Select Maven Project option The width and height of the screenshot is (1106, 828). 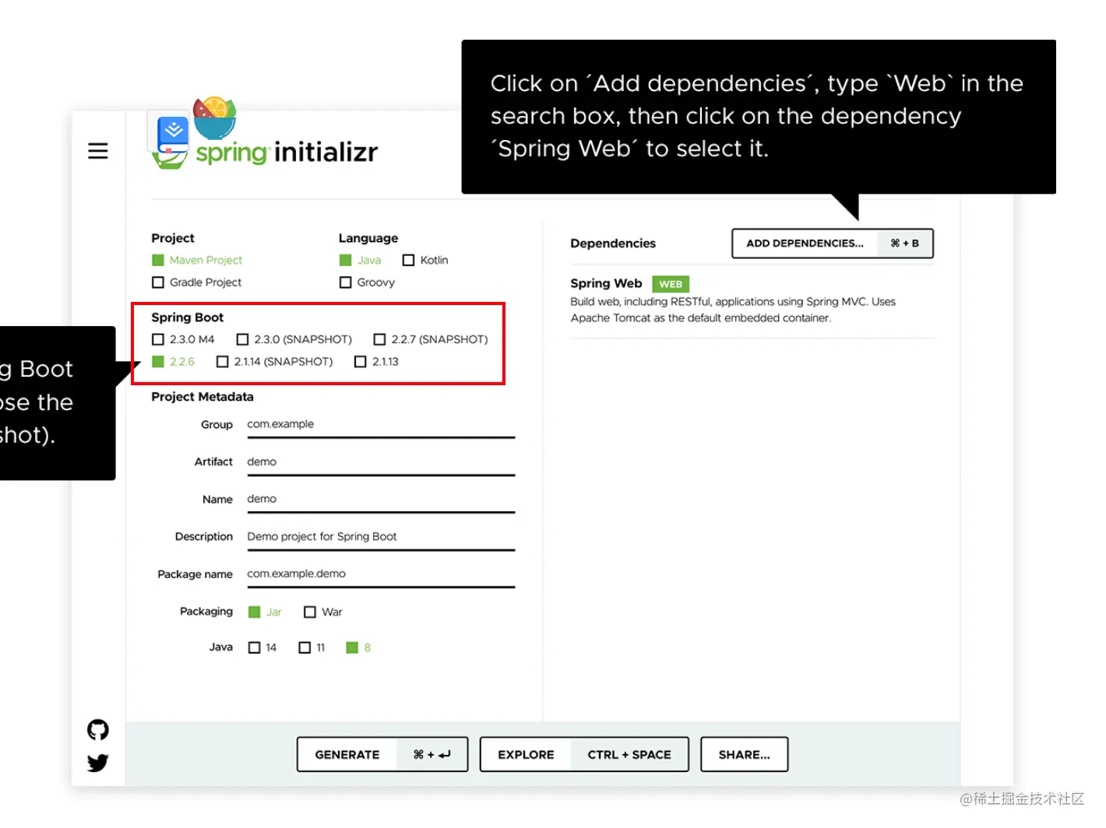(197, 260)
